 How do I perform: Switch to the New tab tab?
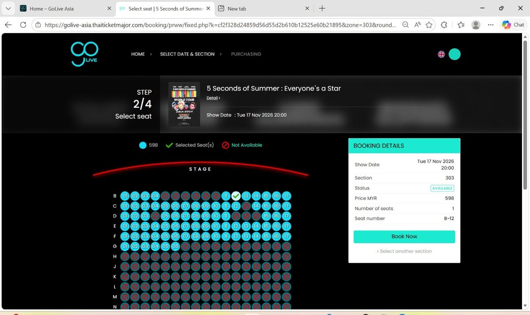click(264, 8)
